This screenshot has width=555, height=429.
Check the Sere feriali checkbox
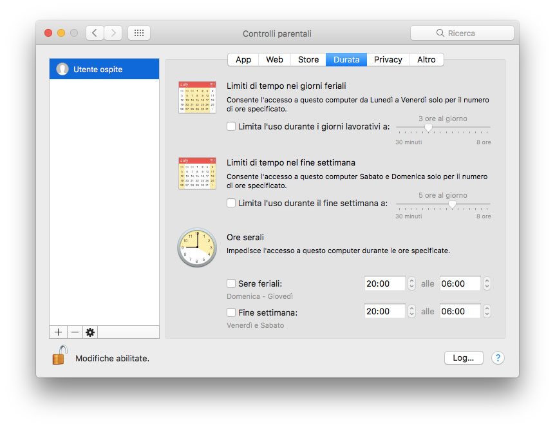(230, 283)
